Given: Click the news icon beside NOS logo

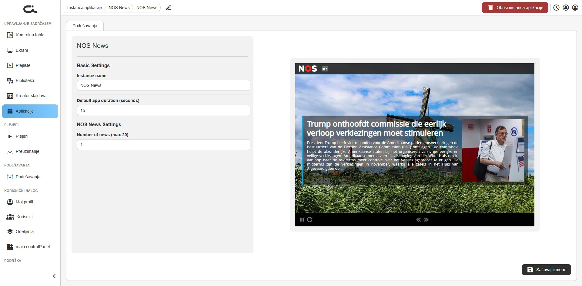Looking at the screenshot, I should pyautogui.click(x=325, y=69).
